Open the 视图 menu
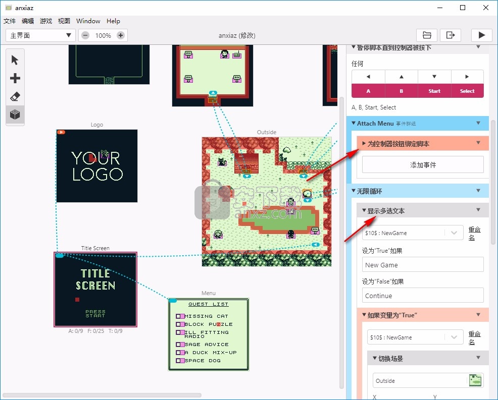The width and height of the screenshot is (498, 400). point(64,21)
